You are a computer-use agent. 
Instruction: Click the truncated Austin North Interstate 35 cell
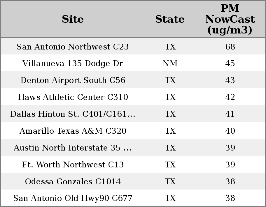click(73, 148)
